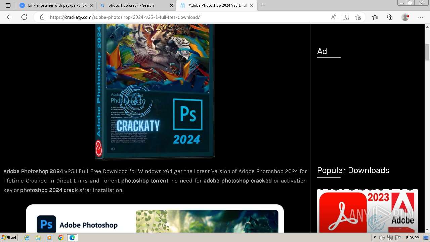Open Settings and more menu
430x242 pixels.
[x=421, y=17]
